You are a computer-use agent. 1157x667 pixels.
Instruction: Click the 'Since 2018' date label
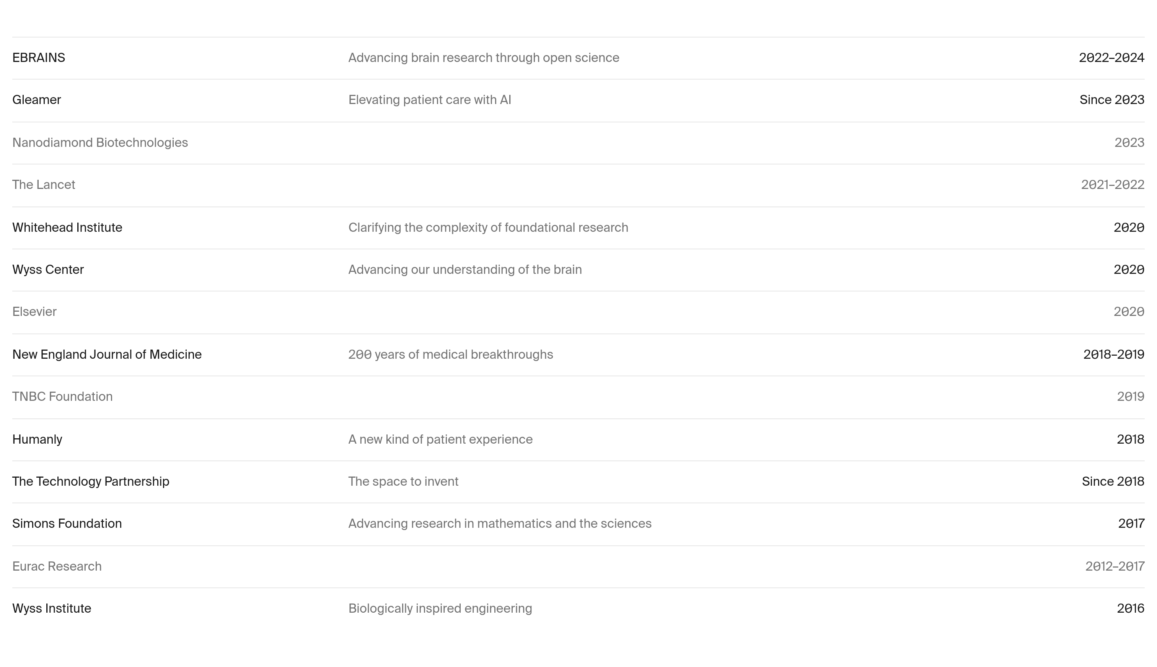pyautogui.click(x=1113, y=482)
